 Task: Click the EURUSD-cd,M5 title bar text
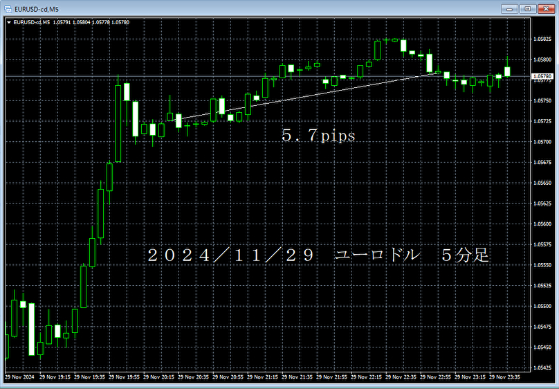pos(36,8)
